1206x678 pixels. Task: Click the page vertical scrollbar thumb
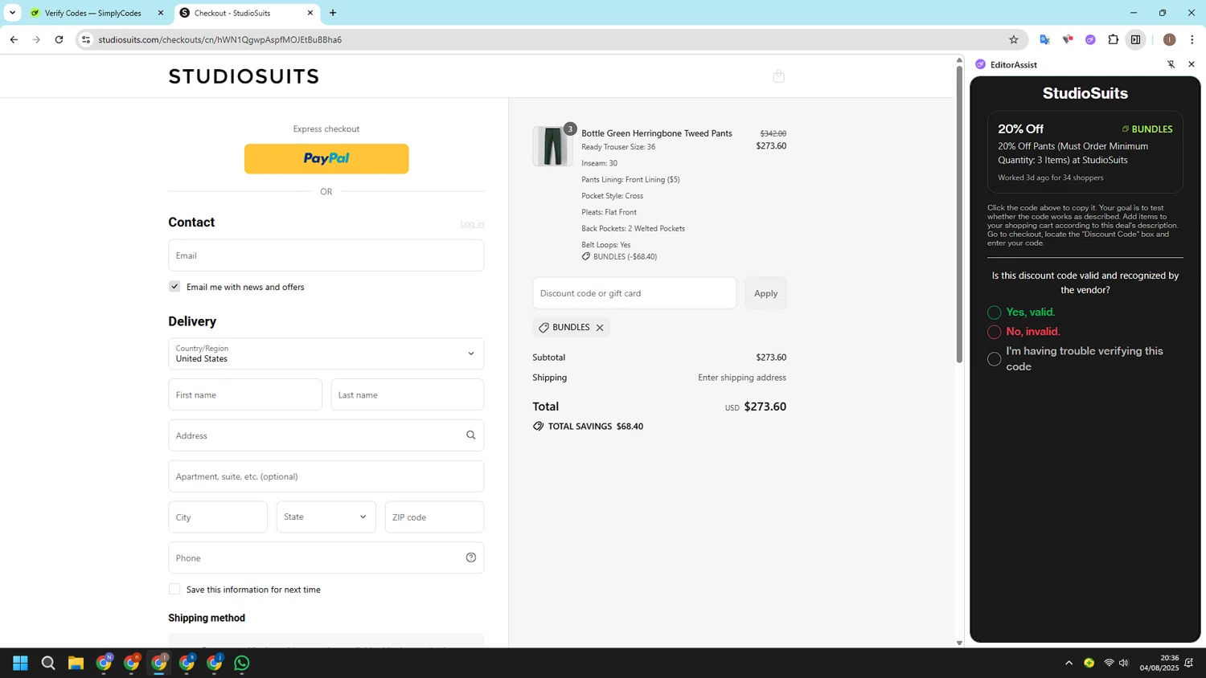pyautogui.click(x=958, y=214)
